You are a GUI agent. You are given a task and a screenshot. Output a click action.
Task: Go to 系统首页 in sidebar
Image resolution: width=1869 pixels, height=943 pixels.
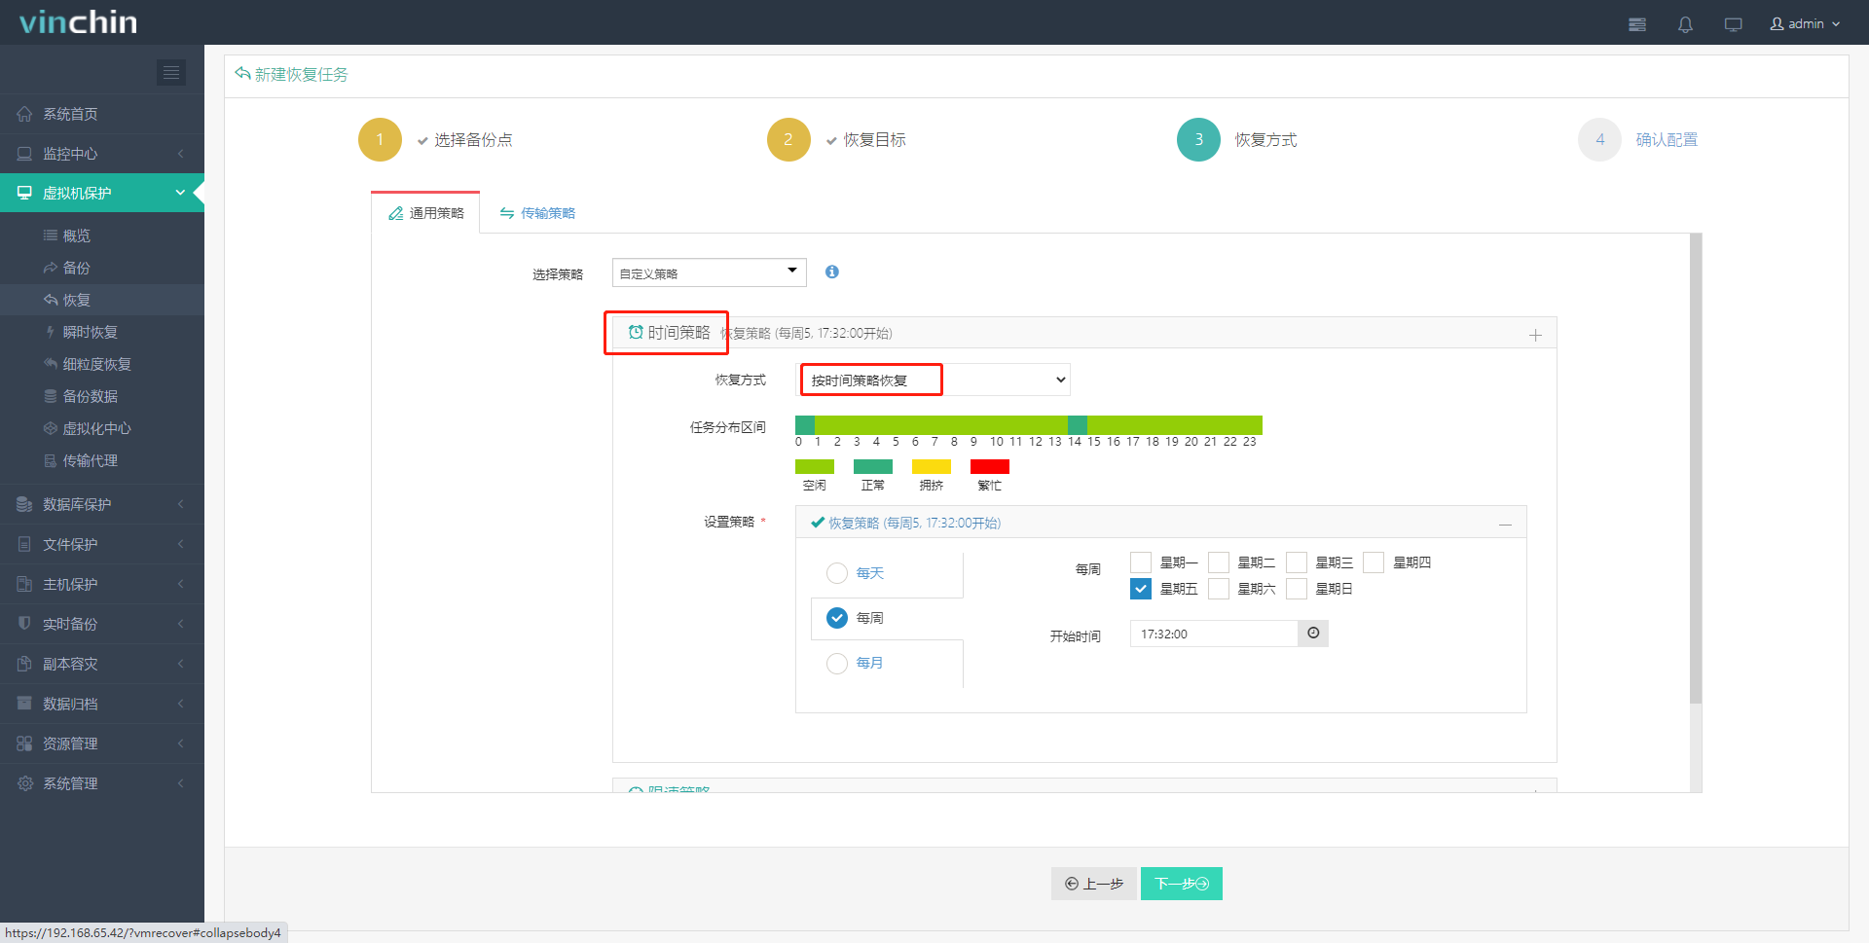(x=102, y=114)
